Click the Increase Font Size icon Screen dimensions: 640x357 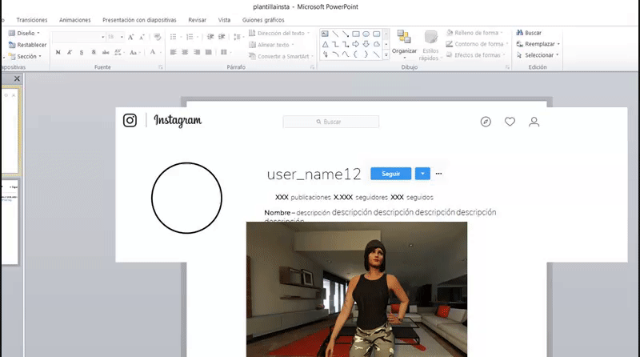(x=130, y=37)
